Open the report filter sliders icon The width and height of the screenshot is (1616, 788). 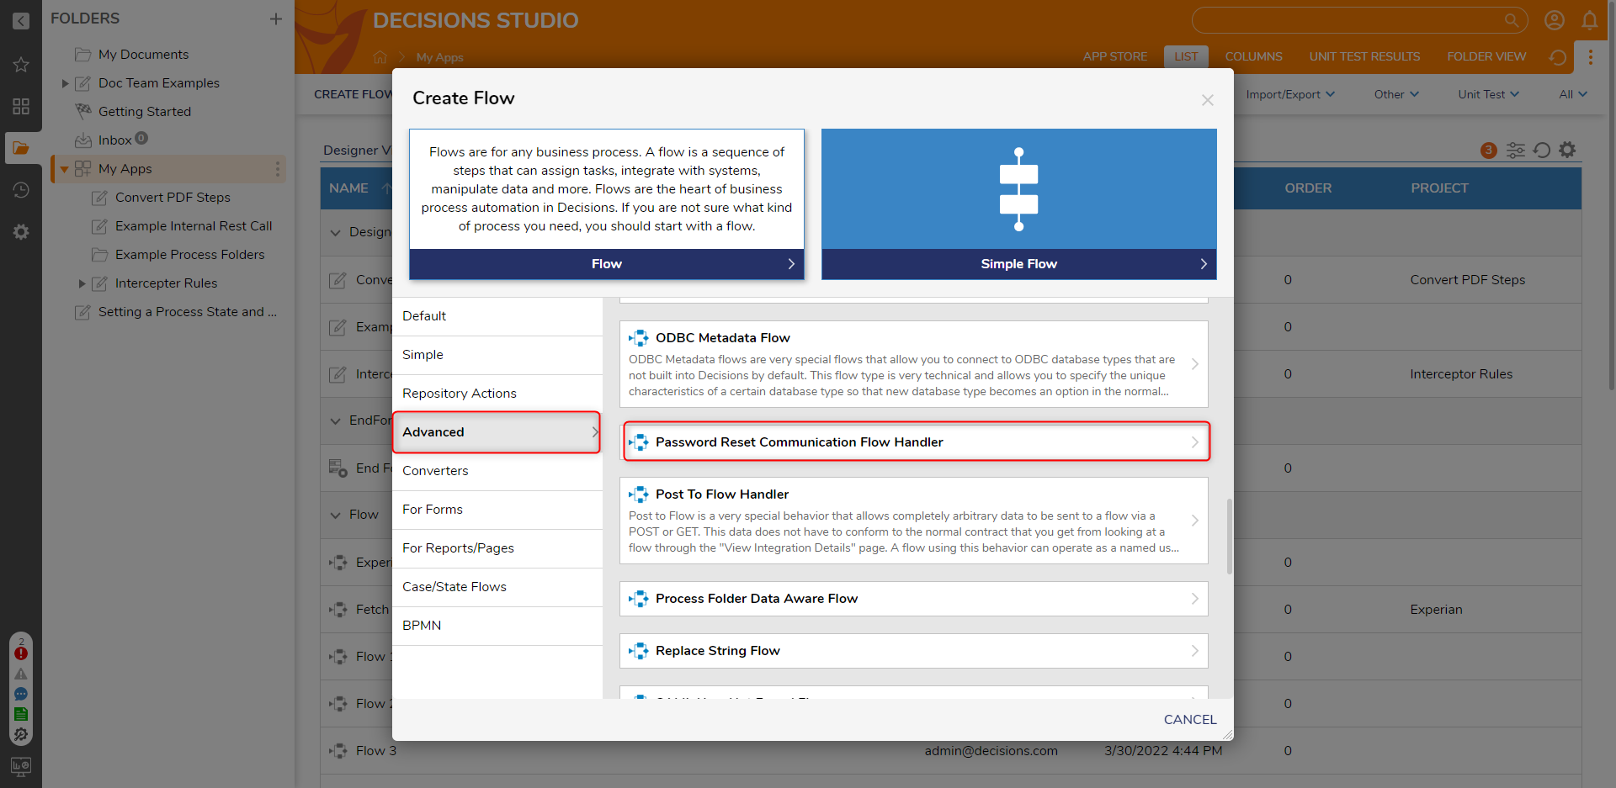[1516, 150]
